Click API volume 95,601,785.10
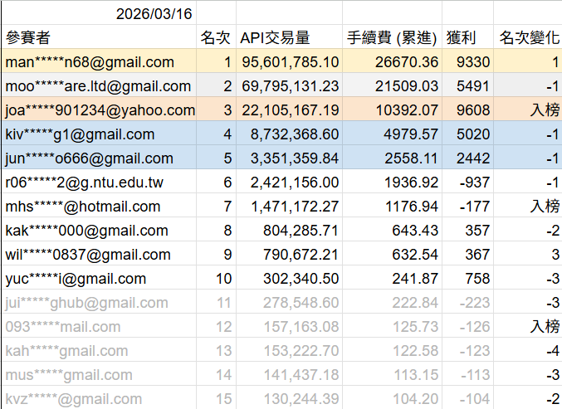 pos(291,62)
